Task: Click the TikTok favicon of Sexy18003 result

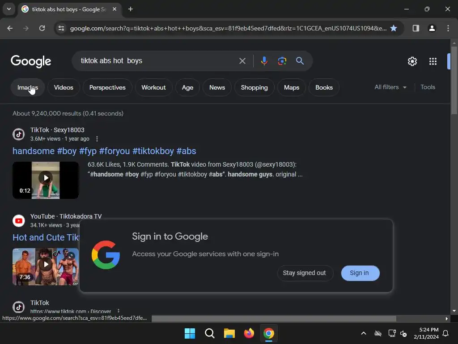Action: [x=19, y=134]
